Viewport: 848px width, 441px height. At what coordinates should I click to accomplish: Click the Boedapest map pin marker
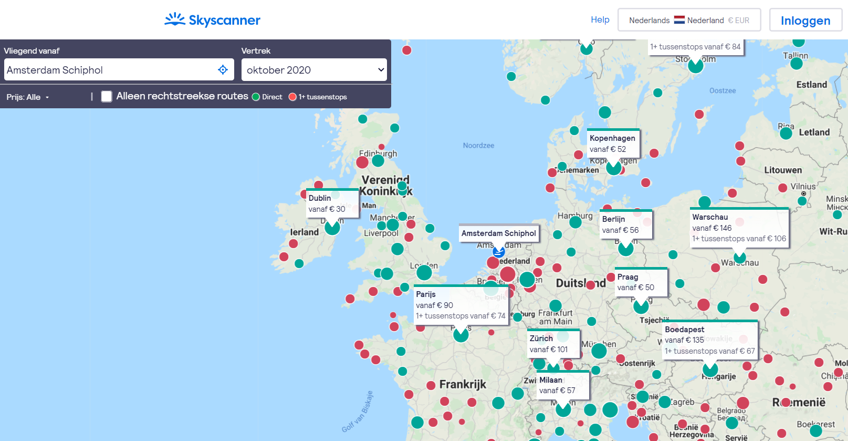pos(710,370)
